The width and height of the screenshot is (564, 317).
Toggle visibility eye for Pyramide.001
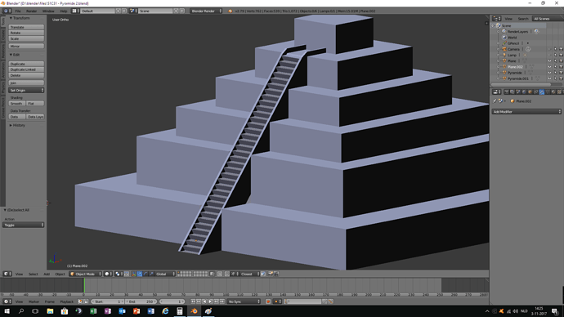(549, 78)
